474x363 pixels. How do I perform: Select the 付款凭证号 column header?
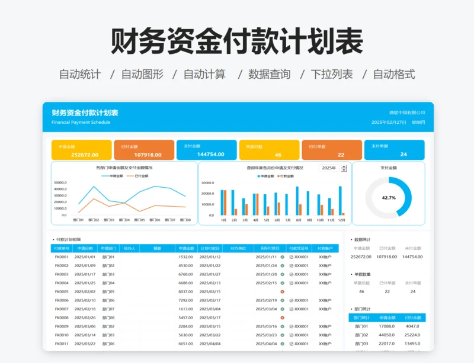pos(299,248)
